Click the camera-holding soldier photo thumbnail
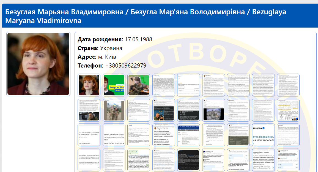This screenshot has height=172, width=318. [x=139, y=85]
